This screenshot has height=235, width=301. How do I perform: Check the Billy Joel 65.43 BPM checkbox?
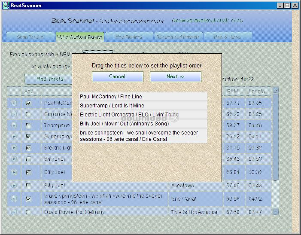click(28, 159)
